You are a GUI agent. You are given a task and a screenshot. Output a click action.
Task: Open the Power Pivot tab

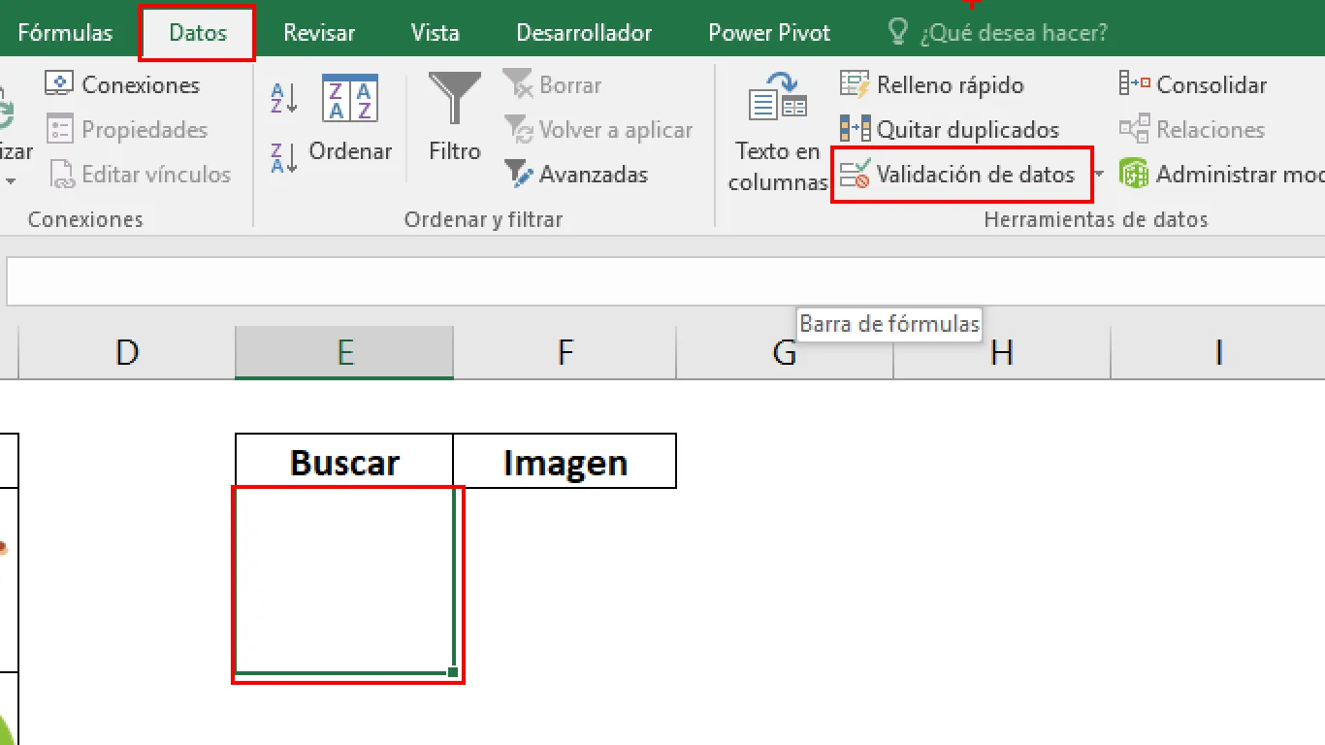coord(769,33)
